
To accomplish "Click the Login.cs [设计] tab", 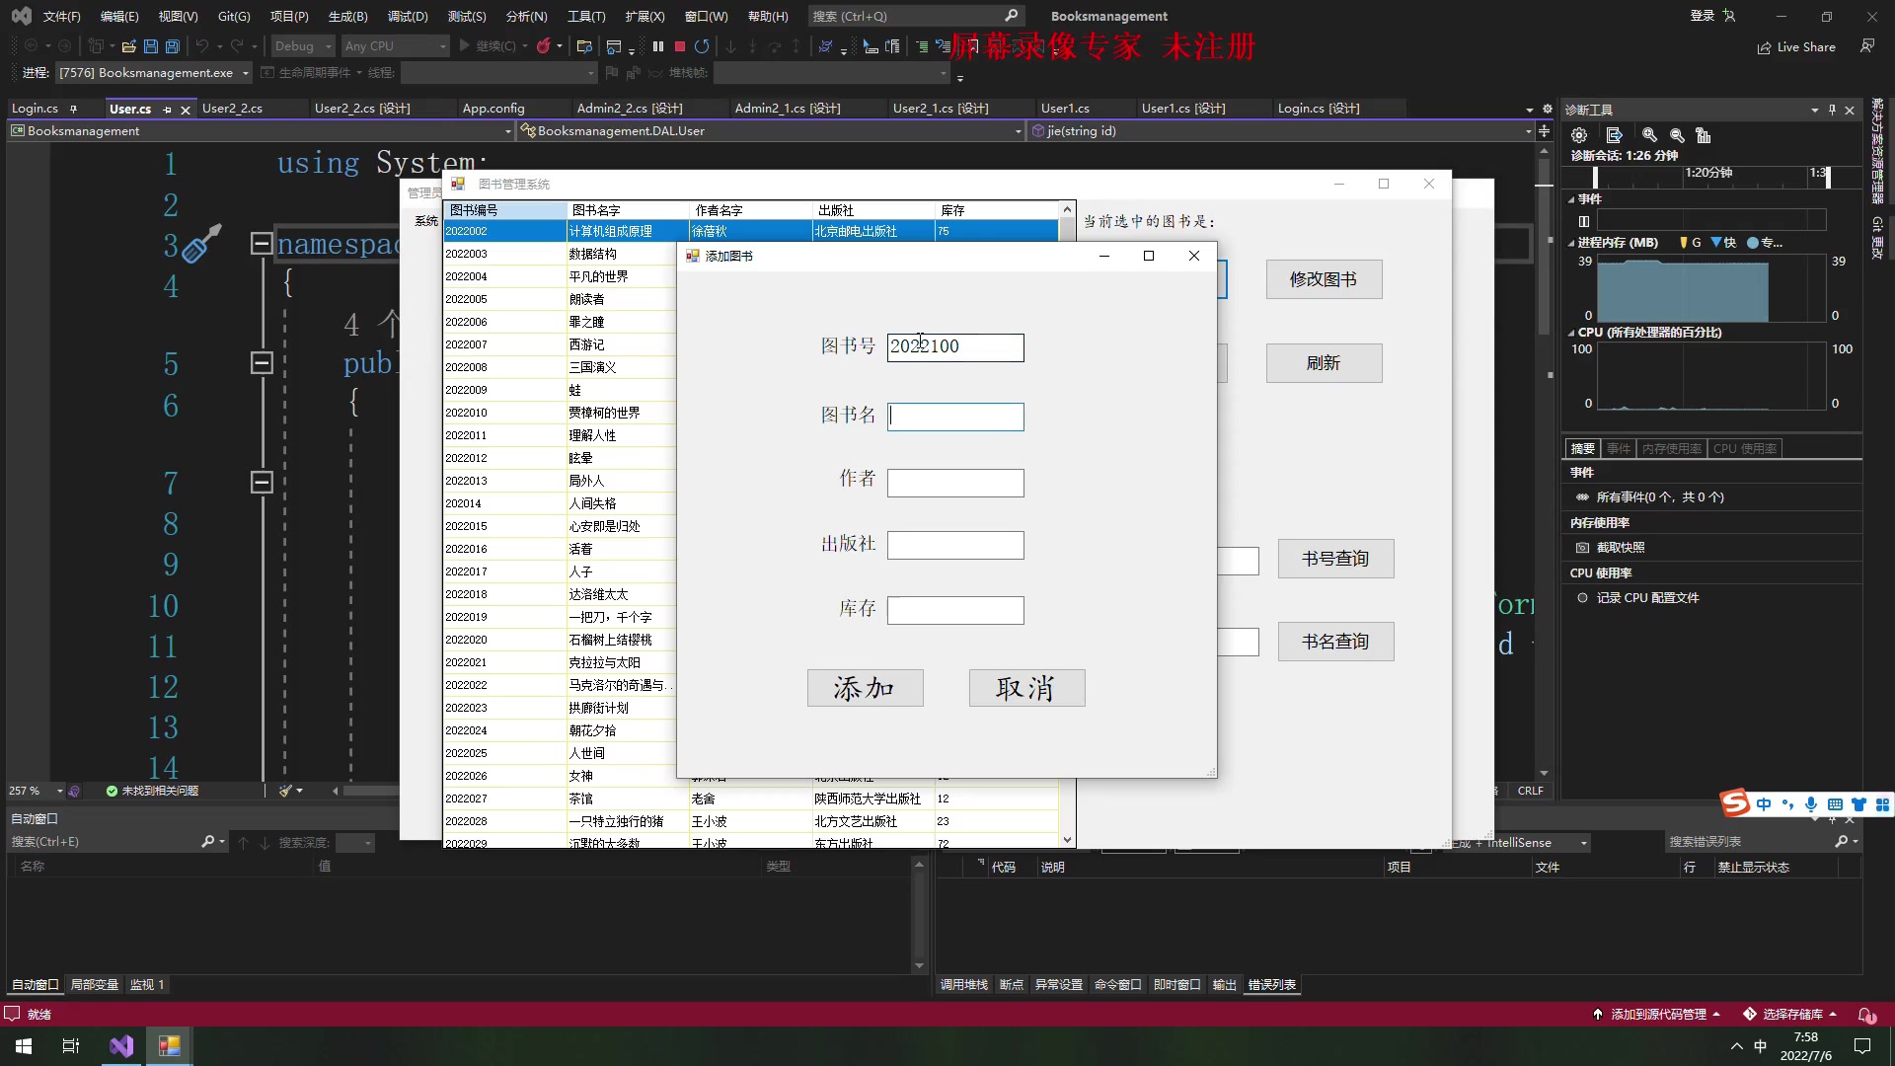I will 1319,108.
